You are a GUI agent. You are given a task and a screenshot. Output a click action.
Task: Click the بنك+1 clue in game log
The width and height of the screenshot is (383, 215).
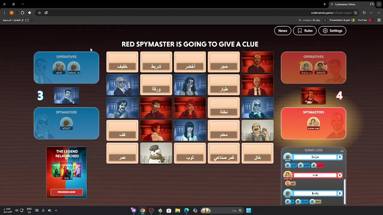point(315,193)
